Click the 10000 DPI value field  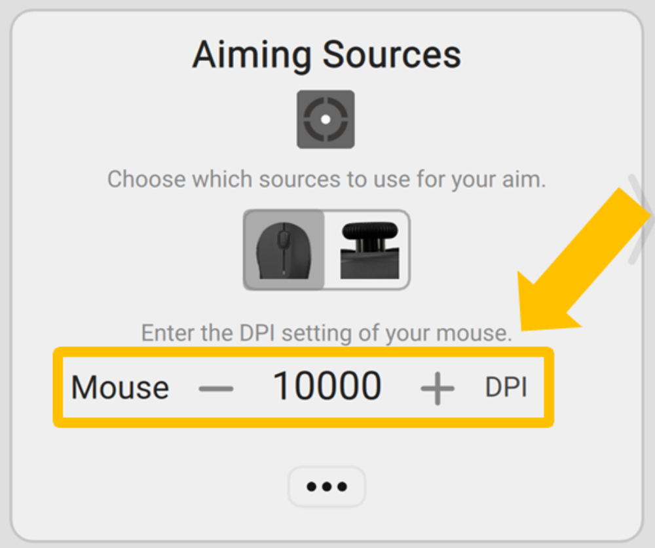(327, 386)
